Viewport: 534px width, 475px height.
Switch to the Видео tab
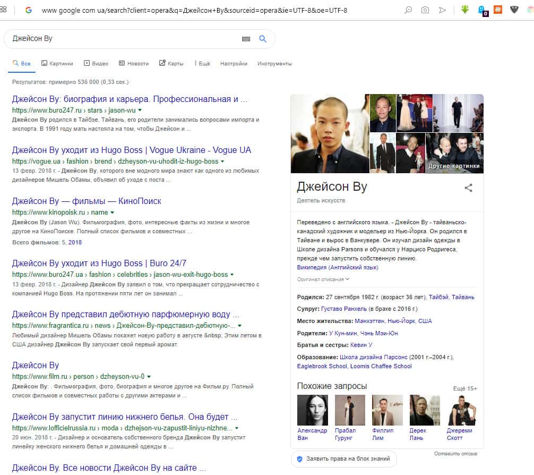tap(96, 63)
